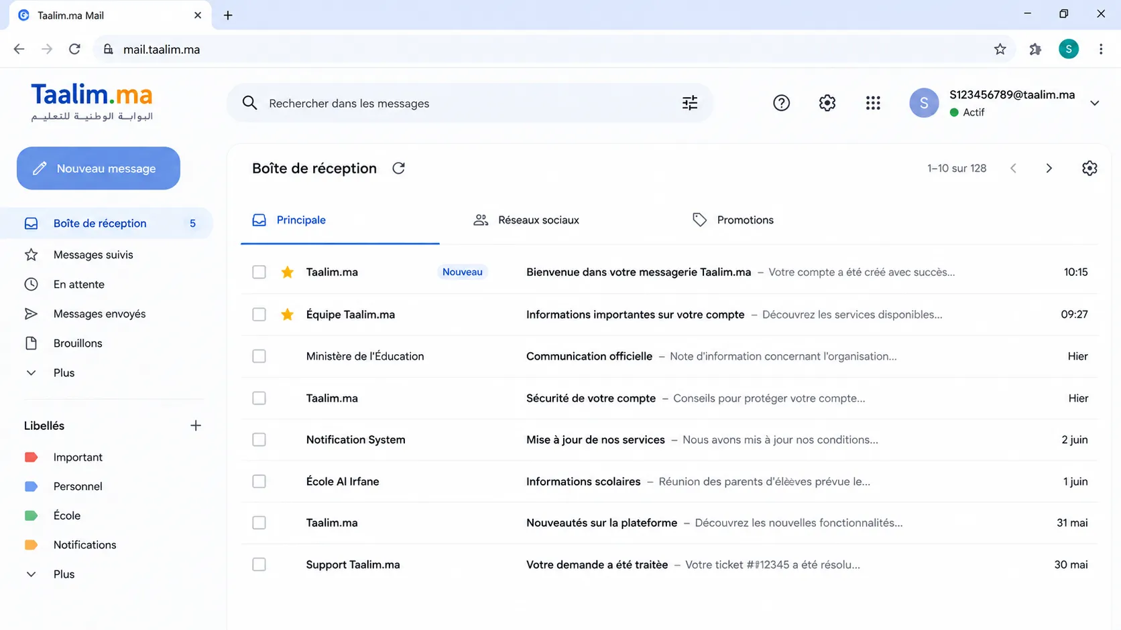Switch to the Principale tab
Viewport: 1121px width, 630px height.
(340, 220)
